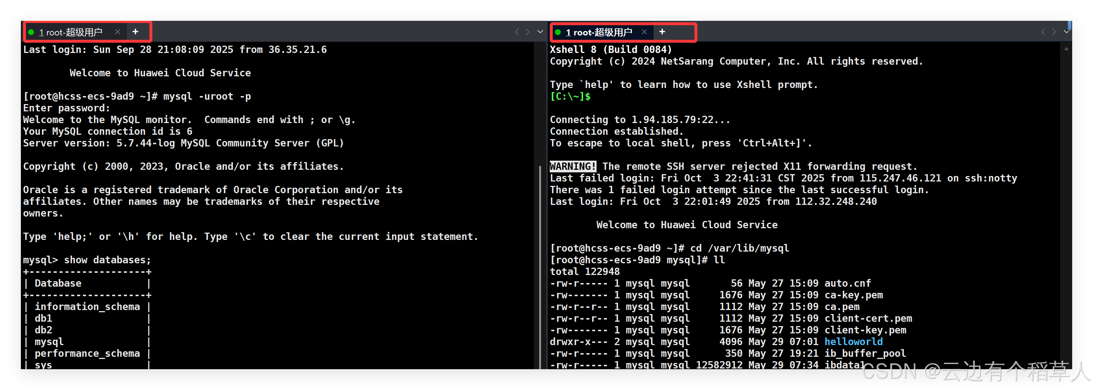1093x390 pixels.
Task: Click the blue 'helloworld' directory name
Action: 853,342
